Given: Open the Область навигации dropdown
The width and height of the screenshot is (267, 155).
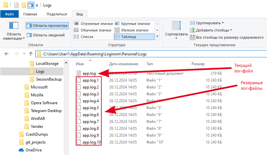Looking at the screenshot, I should tap(14, 31).
